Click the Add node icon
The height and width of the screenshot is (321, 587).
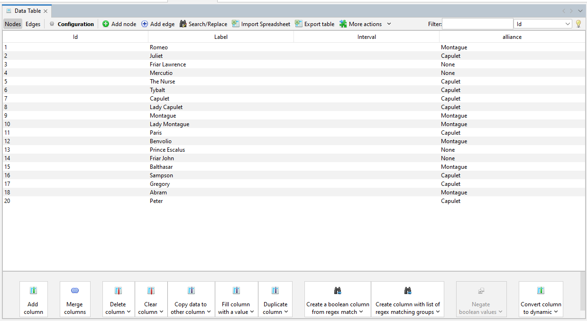[x=105, y=24]
